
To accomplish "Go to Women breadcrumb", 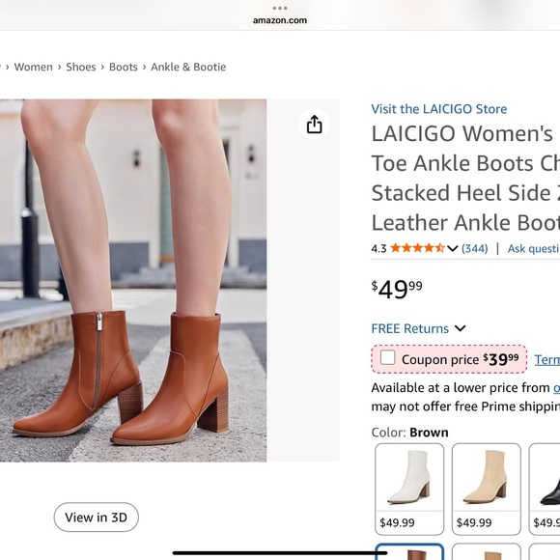I will 33,67.
